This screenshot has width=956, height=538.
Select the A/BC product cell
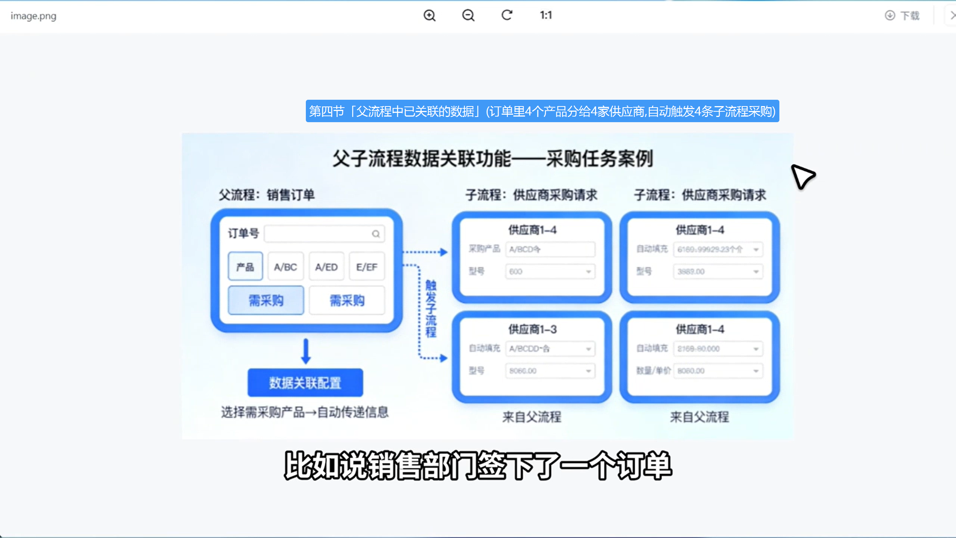pyautogui.click(x=286, y=267)
